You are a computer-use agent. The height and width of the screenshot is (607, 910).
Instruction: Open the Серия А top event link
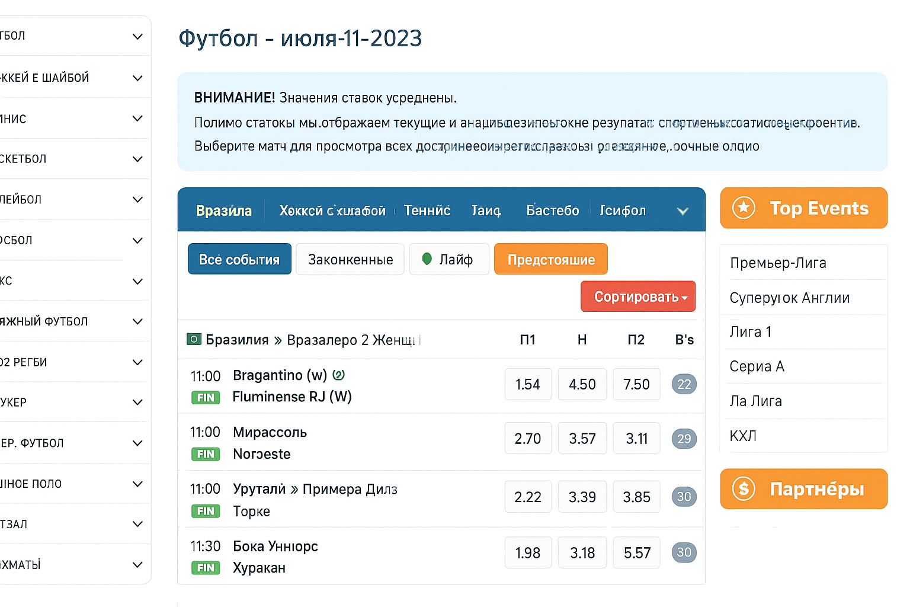[757, 366]
